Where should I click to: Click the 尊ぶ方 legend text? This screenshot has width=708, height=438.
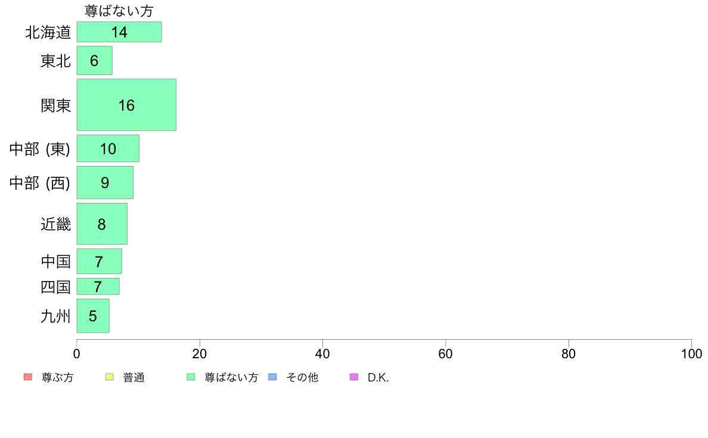click(57, 377)
